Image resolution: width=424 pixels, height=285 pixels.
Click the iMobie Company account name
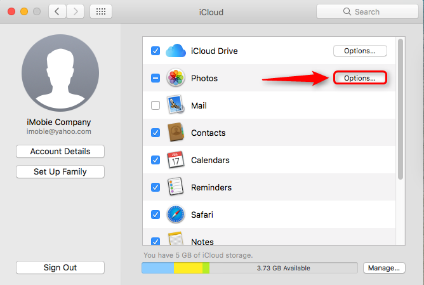click(x=58, y=123)
